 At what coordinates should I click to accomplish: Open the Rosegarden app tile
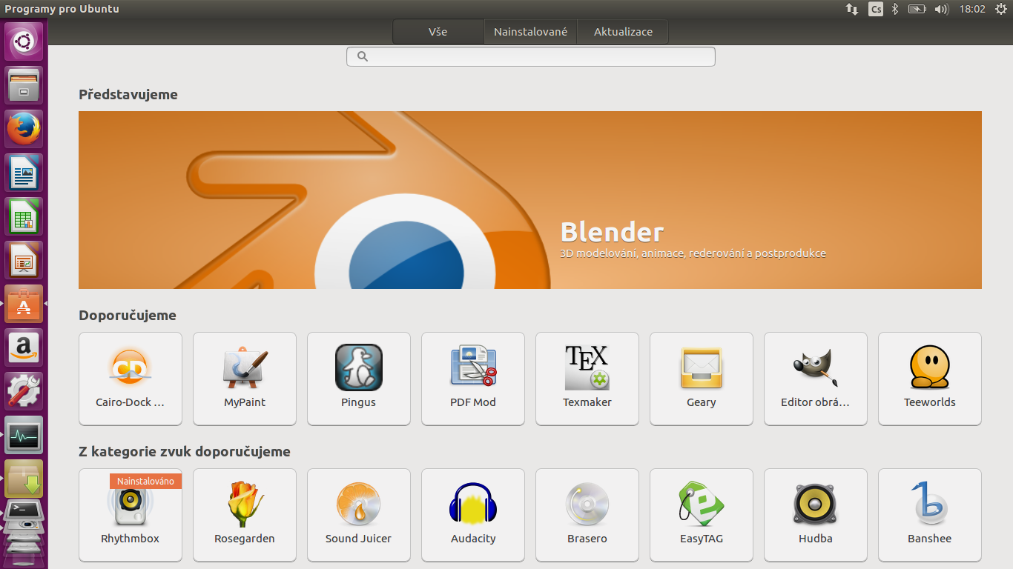(245, 515)
